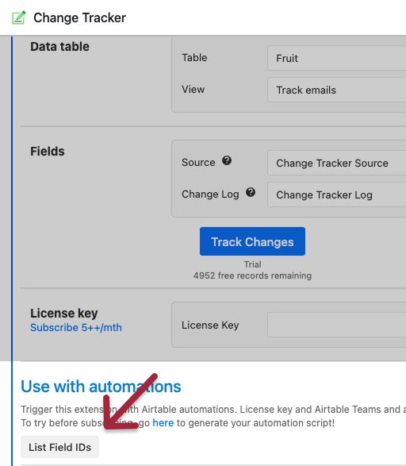Click the License key section heading
The width and height of the screenshot is (406, 466).
pyautogui.click(x=63, y=314)
